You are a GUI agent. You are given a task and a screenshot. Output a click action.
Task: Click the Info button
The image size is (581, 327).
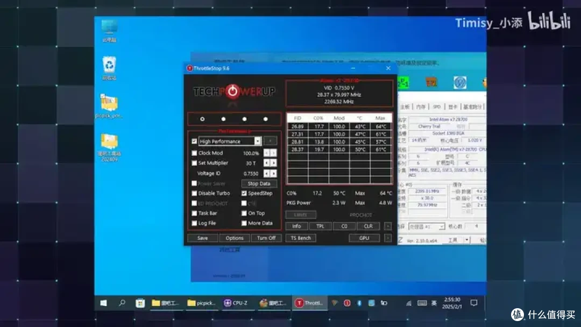(x=296, y=226)
